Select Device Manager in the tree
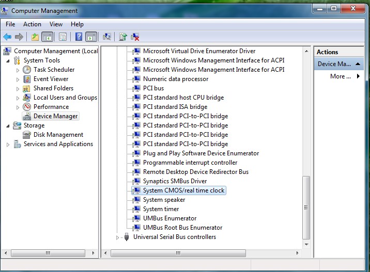The image size is (370, 272). coord(55,116)
